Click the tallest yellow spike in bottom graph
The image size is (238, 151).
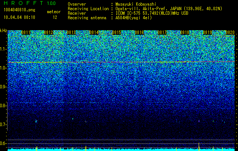pos(199,146)
